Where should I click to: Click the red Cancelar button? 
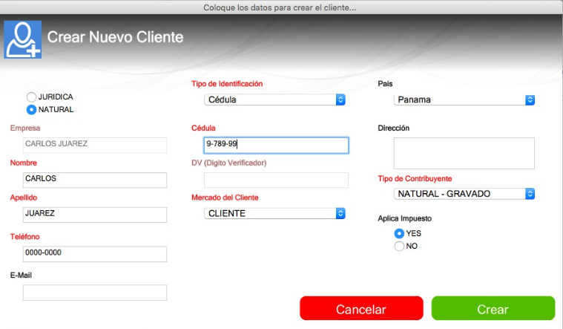(361, 308)
